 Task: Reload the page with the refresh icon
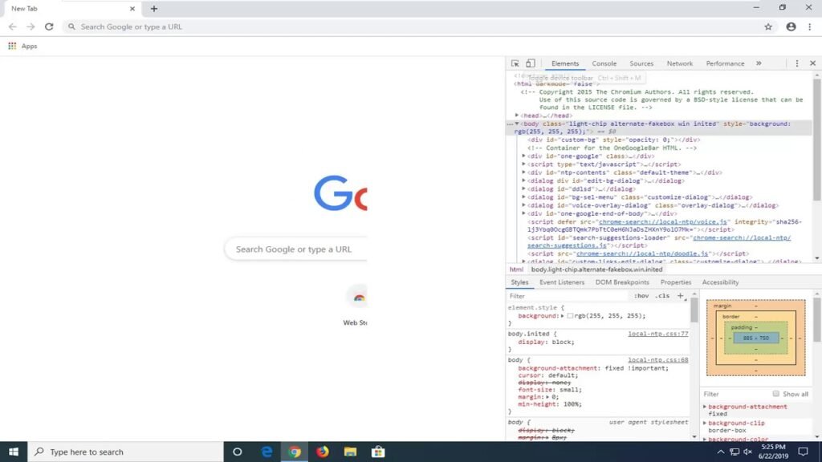(x=49, y=26)
